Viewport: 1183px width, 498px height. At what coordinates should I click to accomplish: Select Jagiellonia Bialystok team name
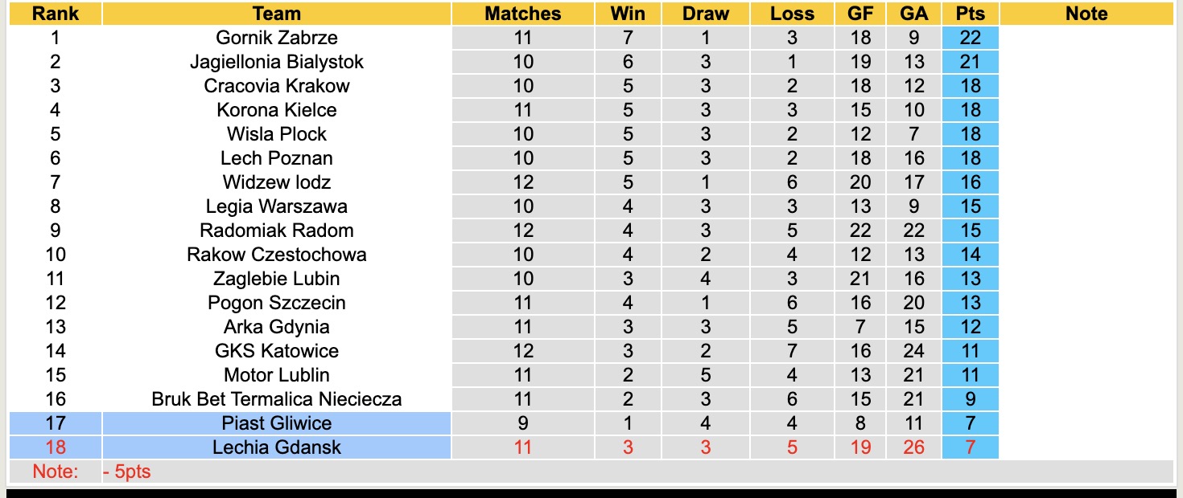(276, 62)
